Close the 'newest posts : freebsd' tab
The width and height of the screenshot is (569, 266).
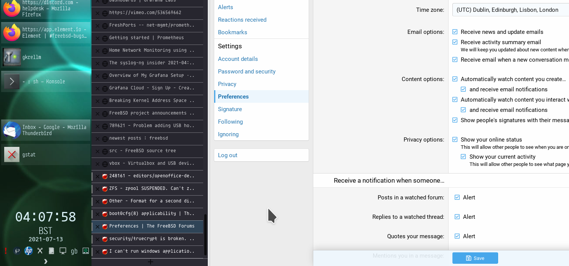[98, 139]
